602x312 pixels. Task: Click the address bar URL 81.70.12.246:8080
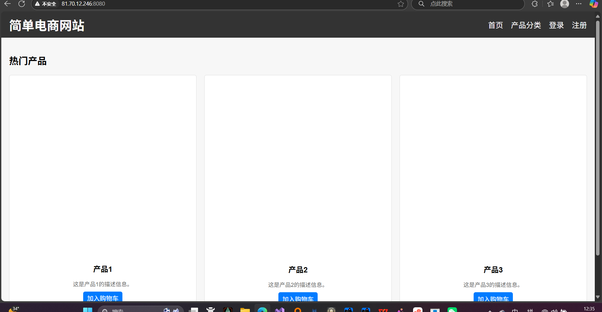83,4
